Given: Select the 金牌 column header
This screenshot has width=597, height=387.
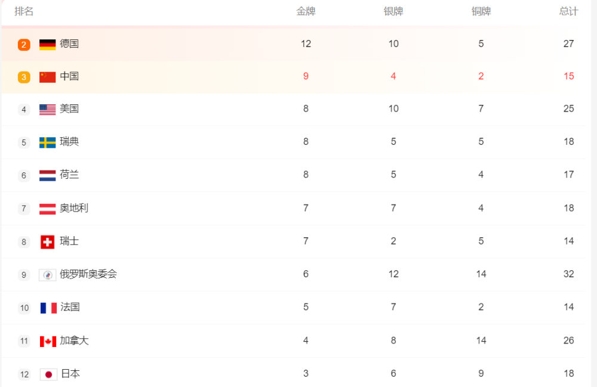Looking at the screenshot, I should click(306, 11).
